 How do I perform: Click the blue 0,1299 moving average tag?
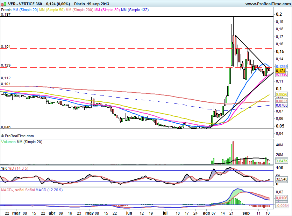(282, 66)
